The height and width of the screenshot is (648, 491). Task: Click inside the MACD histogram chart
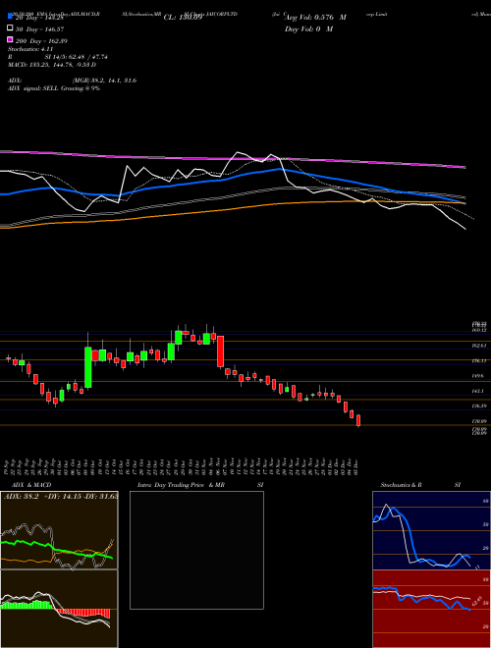(59, 609)
